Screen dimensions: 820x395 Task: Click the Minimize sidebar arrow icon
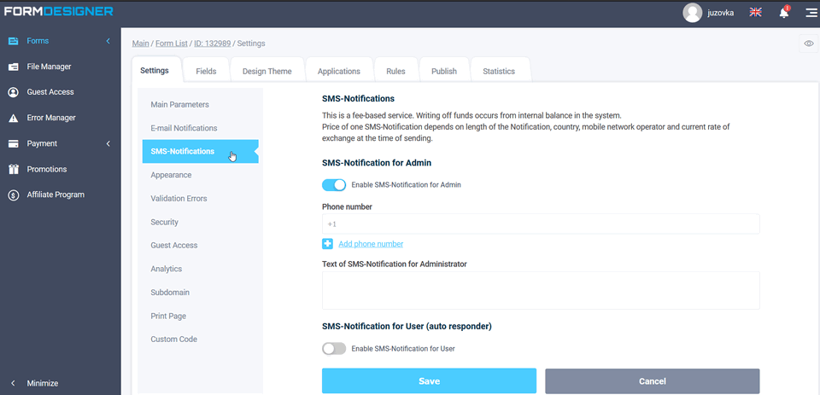pos(14,383)
